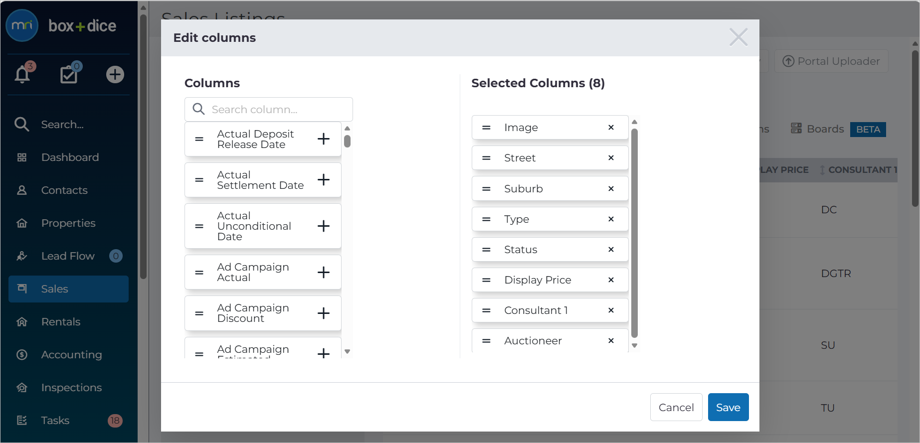This screenshot has width=920, height=443.
Task: Open the tasks checklist icon in the sidebar header
Action: 69,74
